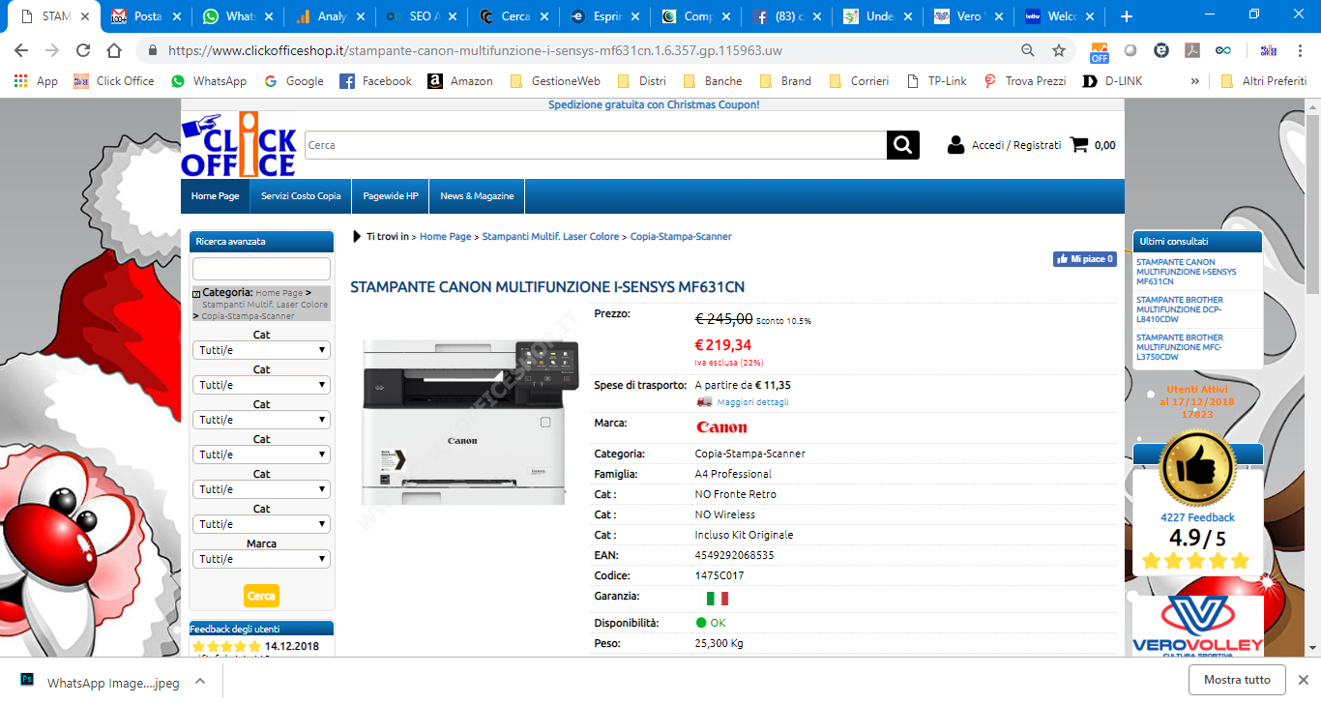The width and height of the screenshot is (1321, 704).
Task: Open the shopping cart icon
Action: [1079, 145]
